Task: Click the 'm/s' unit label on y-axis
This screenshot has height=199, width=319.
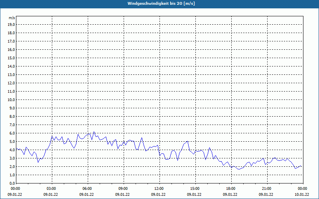Action: coord(12,18)
